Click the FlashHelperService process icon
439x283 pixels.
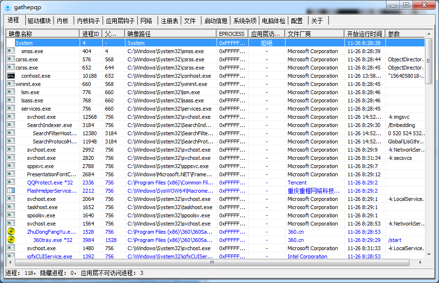(x=11, y=191)
